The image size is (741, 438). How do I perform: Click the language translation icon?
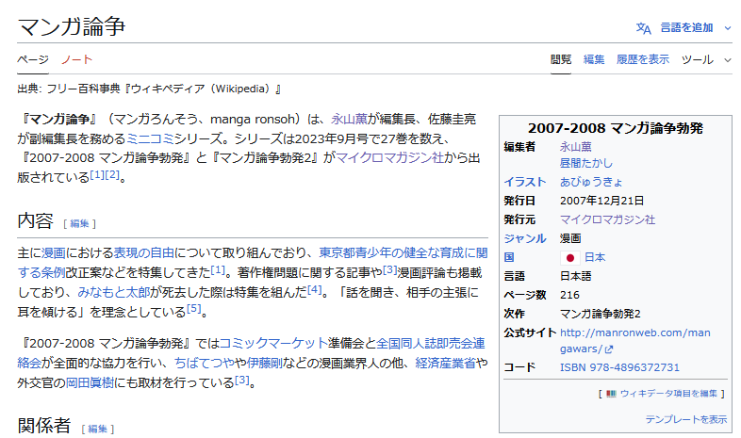tap(643, 28)
